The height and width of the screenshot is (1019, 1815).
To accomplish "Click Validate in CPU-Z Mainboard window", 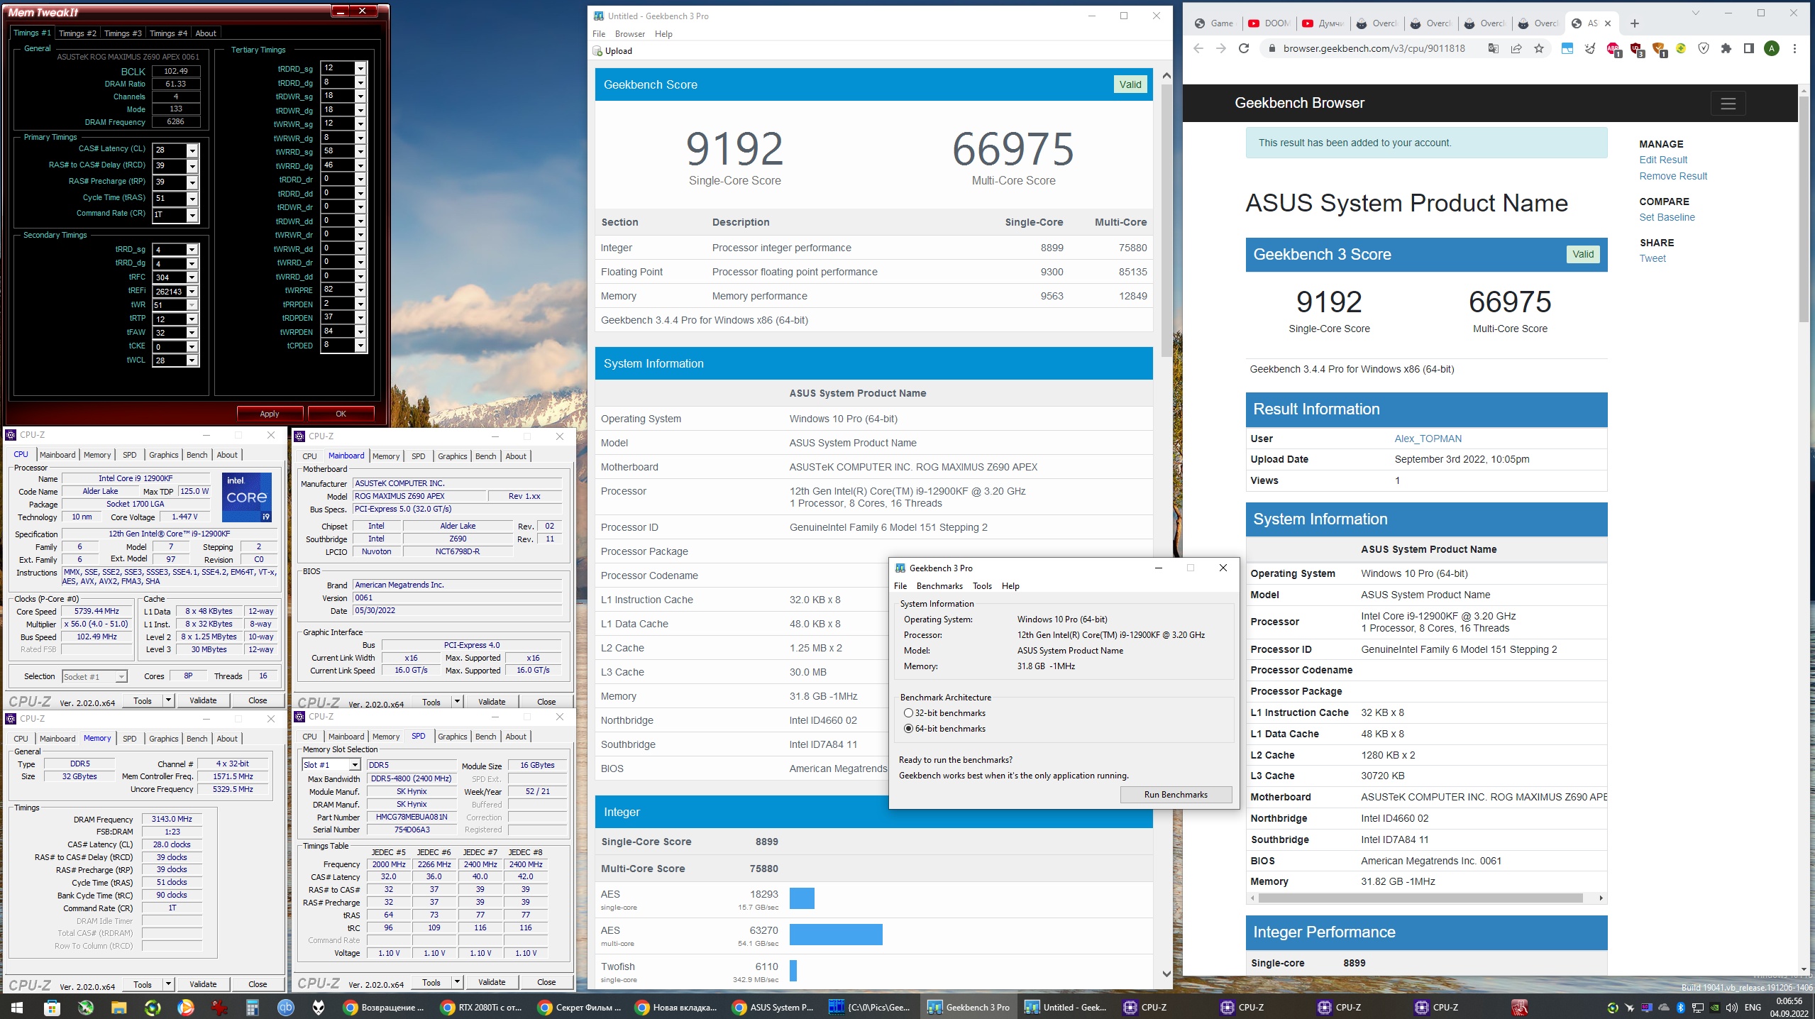I will [492, 702].
